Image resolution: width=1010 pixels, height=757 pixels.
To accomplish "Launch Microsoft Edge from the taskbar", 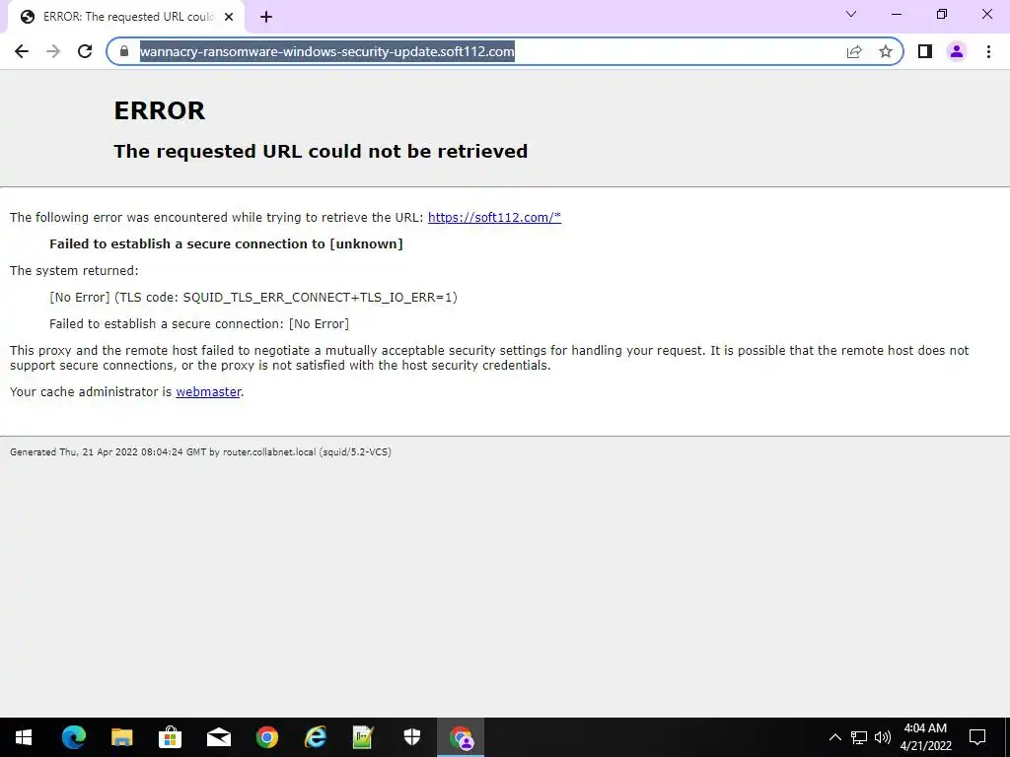I will (x=73, y=737).
